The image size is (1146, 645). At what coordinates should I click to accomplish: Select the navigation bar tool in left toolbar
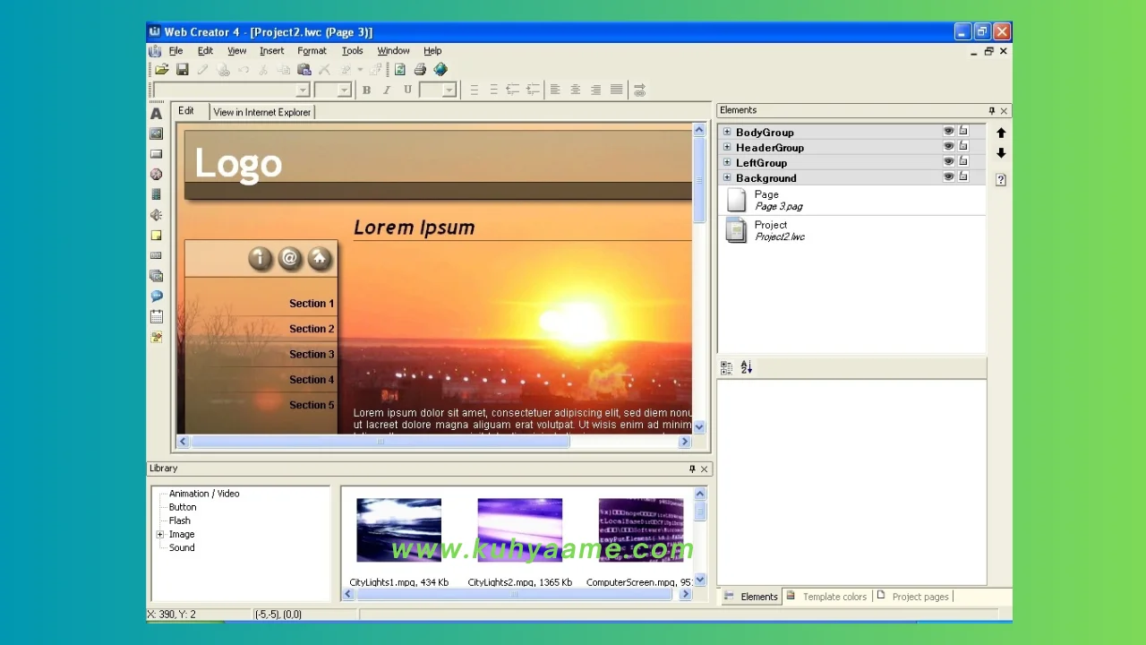pyautogui.click(x=157, y=256)
